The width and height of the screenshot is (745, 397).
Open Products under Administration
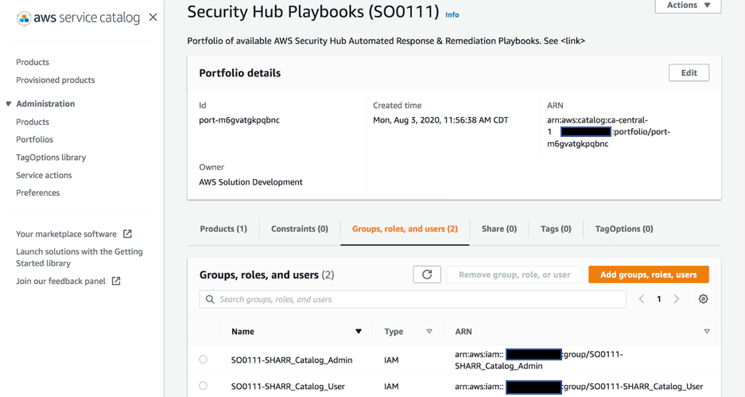(33, 122)
